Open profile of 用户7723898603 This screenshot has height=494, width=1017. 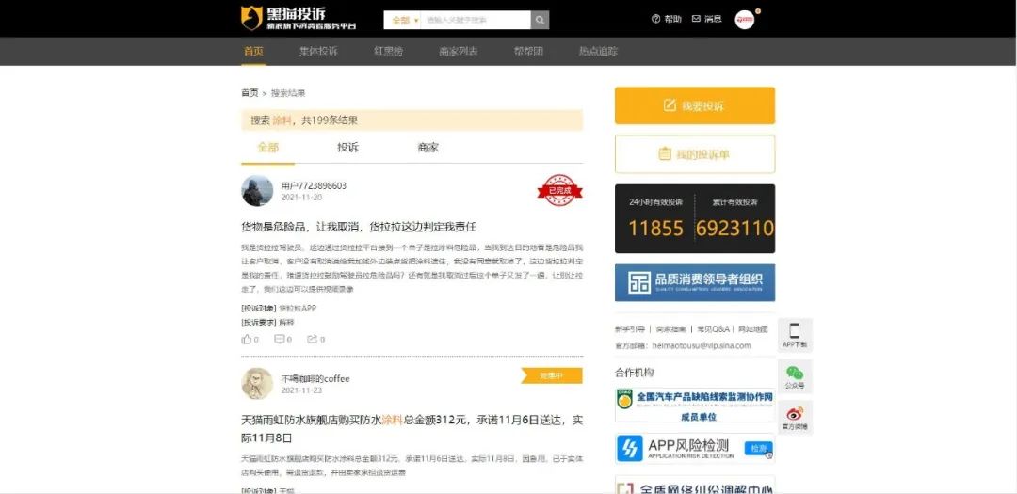314,185
